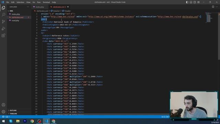Screen dimensions: 220x124
Task: Click errors and warnings count in status bar
Action: tap(5, 117)
